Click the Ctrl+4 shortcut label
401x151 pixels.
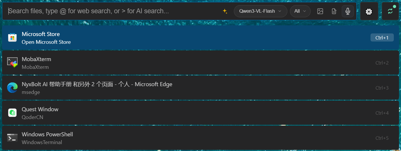point(382,113)
